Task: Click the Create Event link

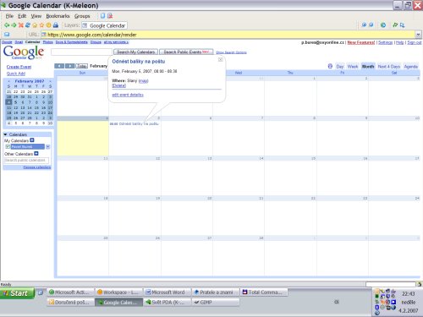Action: 19,67
